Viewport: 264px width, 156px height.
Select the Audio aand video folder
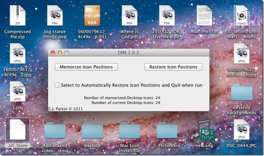pos(55,131)
